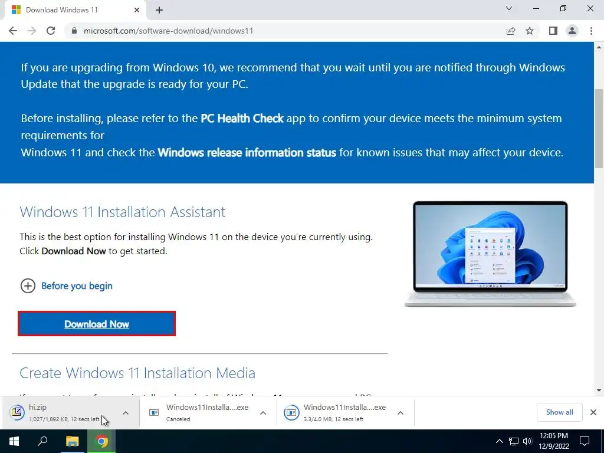Open the notification center icon
The width and height of the screenshot is (604, 453).
tap(585, 441)
